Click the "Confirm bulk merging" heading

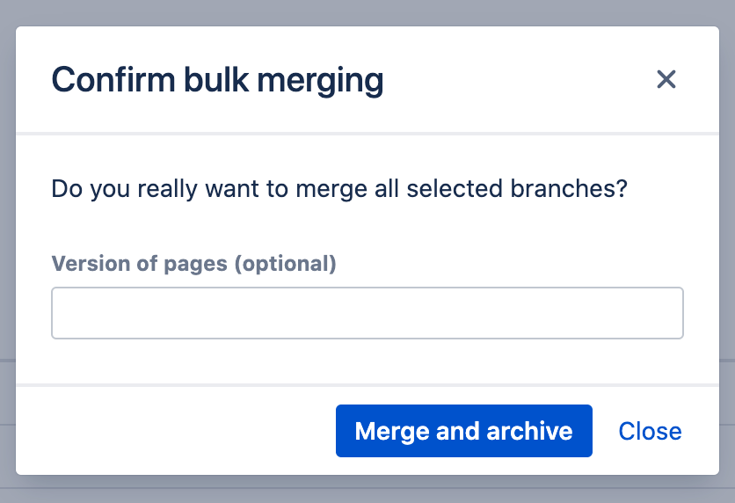coord(217,80)
